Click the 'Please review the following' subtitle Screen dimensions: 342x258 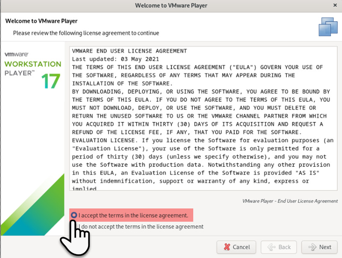[86, 33]
